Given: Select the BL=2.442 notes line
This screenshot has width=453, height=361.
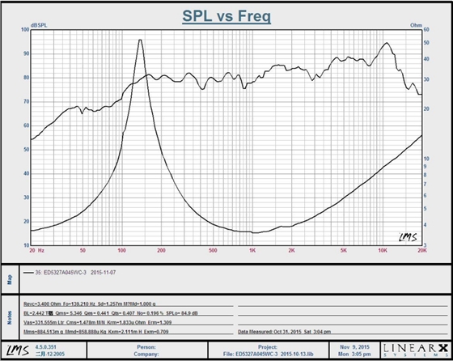Looking at the screenshot, I should [x=111, y=313].
